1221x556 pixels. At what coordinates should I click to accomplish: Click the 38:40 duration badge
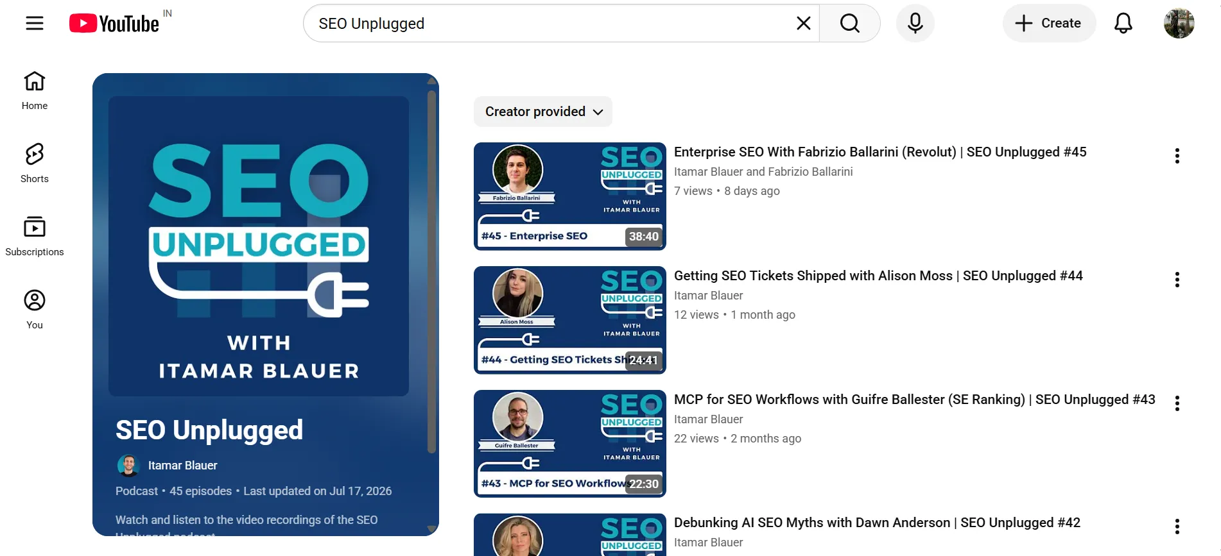click(644, 237)
